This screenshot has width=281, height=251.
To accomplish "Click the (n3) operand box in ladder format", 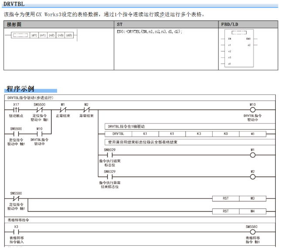I will 61,35.
